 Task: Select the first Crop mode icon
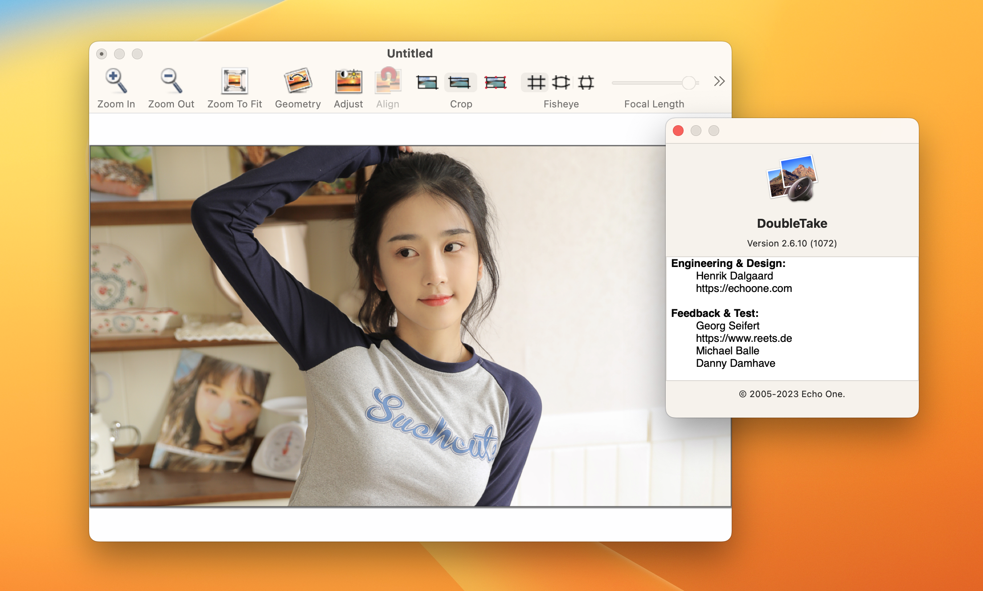point(427,82)
